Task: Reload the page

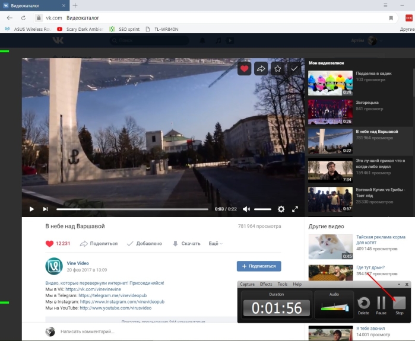Action: tap(23, 18)
